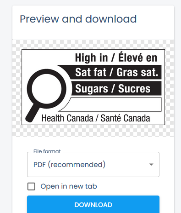The width and height of the screenshot is (181, 213).
Task: Open the PDF (recommended) format selector
Action: [93, 165]
